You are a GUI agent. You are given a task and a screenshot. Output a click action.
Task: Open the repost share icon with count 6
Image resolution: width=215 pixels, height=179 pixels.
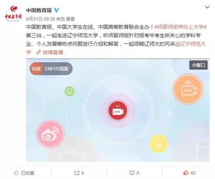pyautogui.click(x=79, y=173)
